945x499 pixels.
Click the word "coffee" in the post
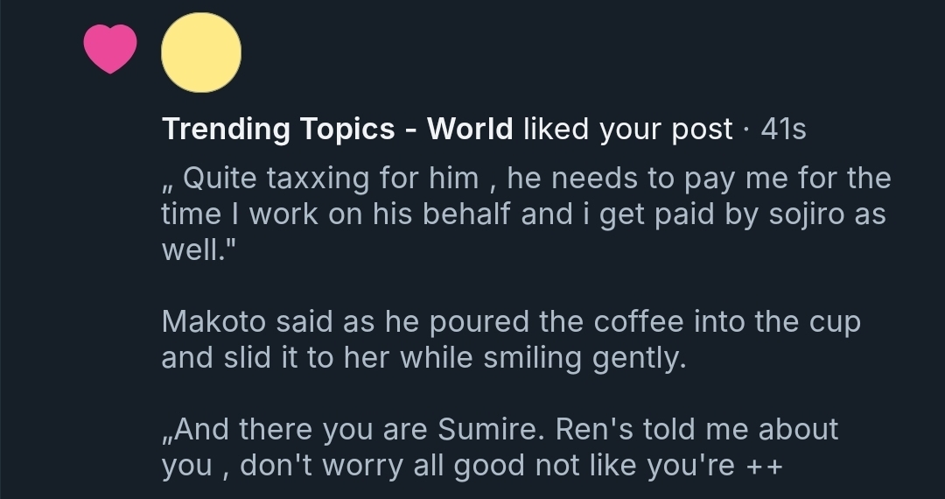click(630, 322)
